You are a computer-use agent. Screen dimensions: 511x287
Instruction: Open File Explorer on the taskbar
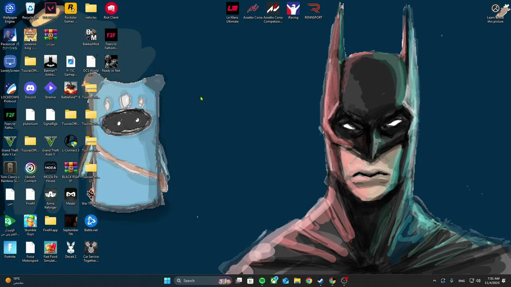pyautogui.click(x=297, y=281)
